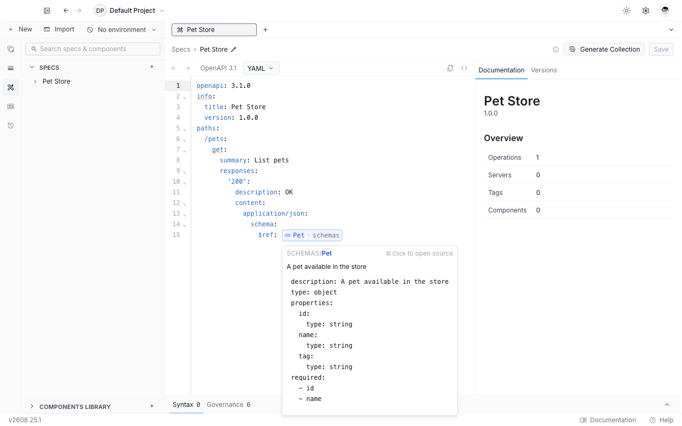Toggle the code view icon

click(x=464, y=68)
